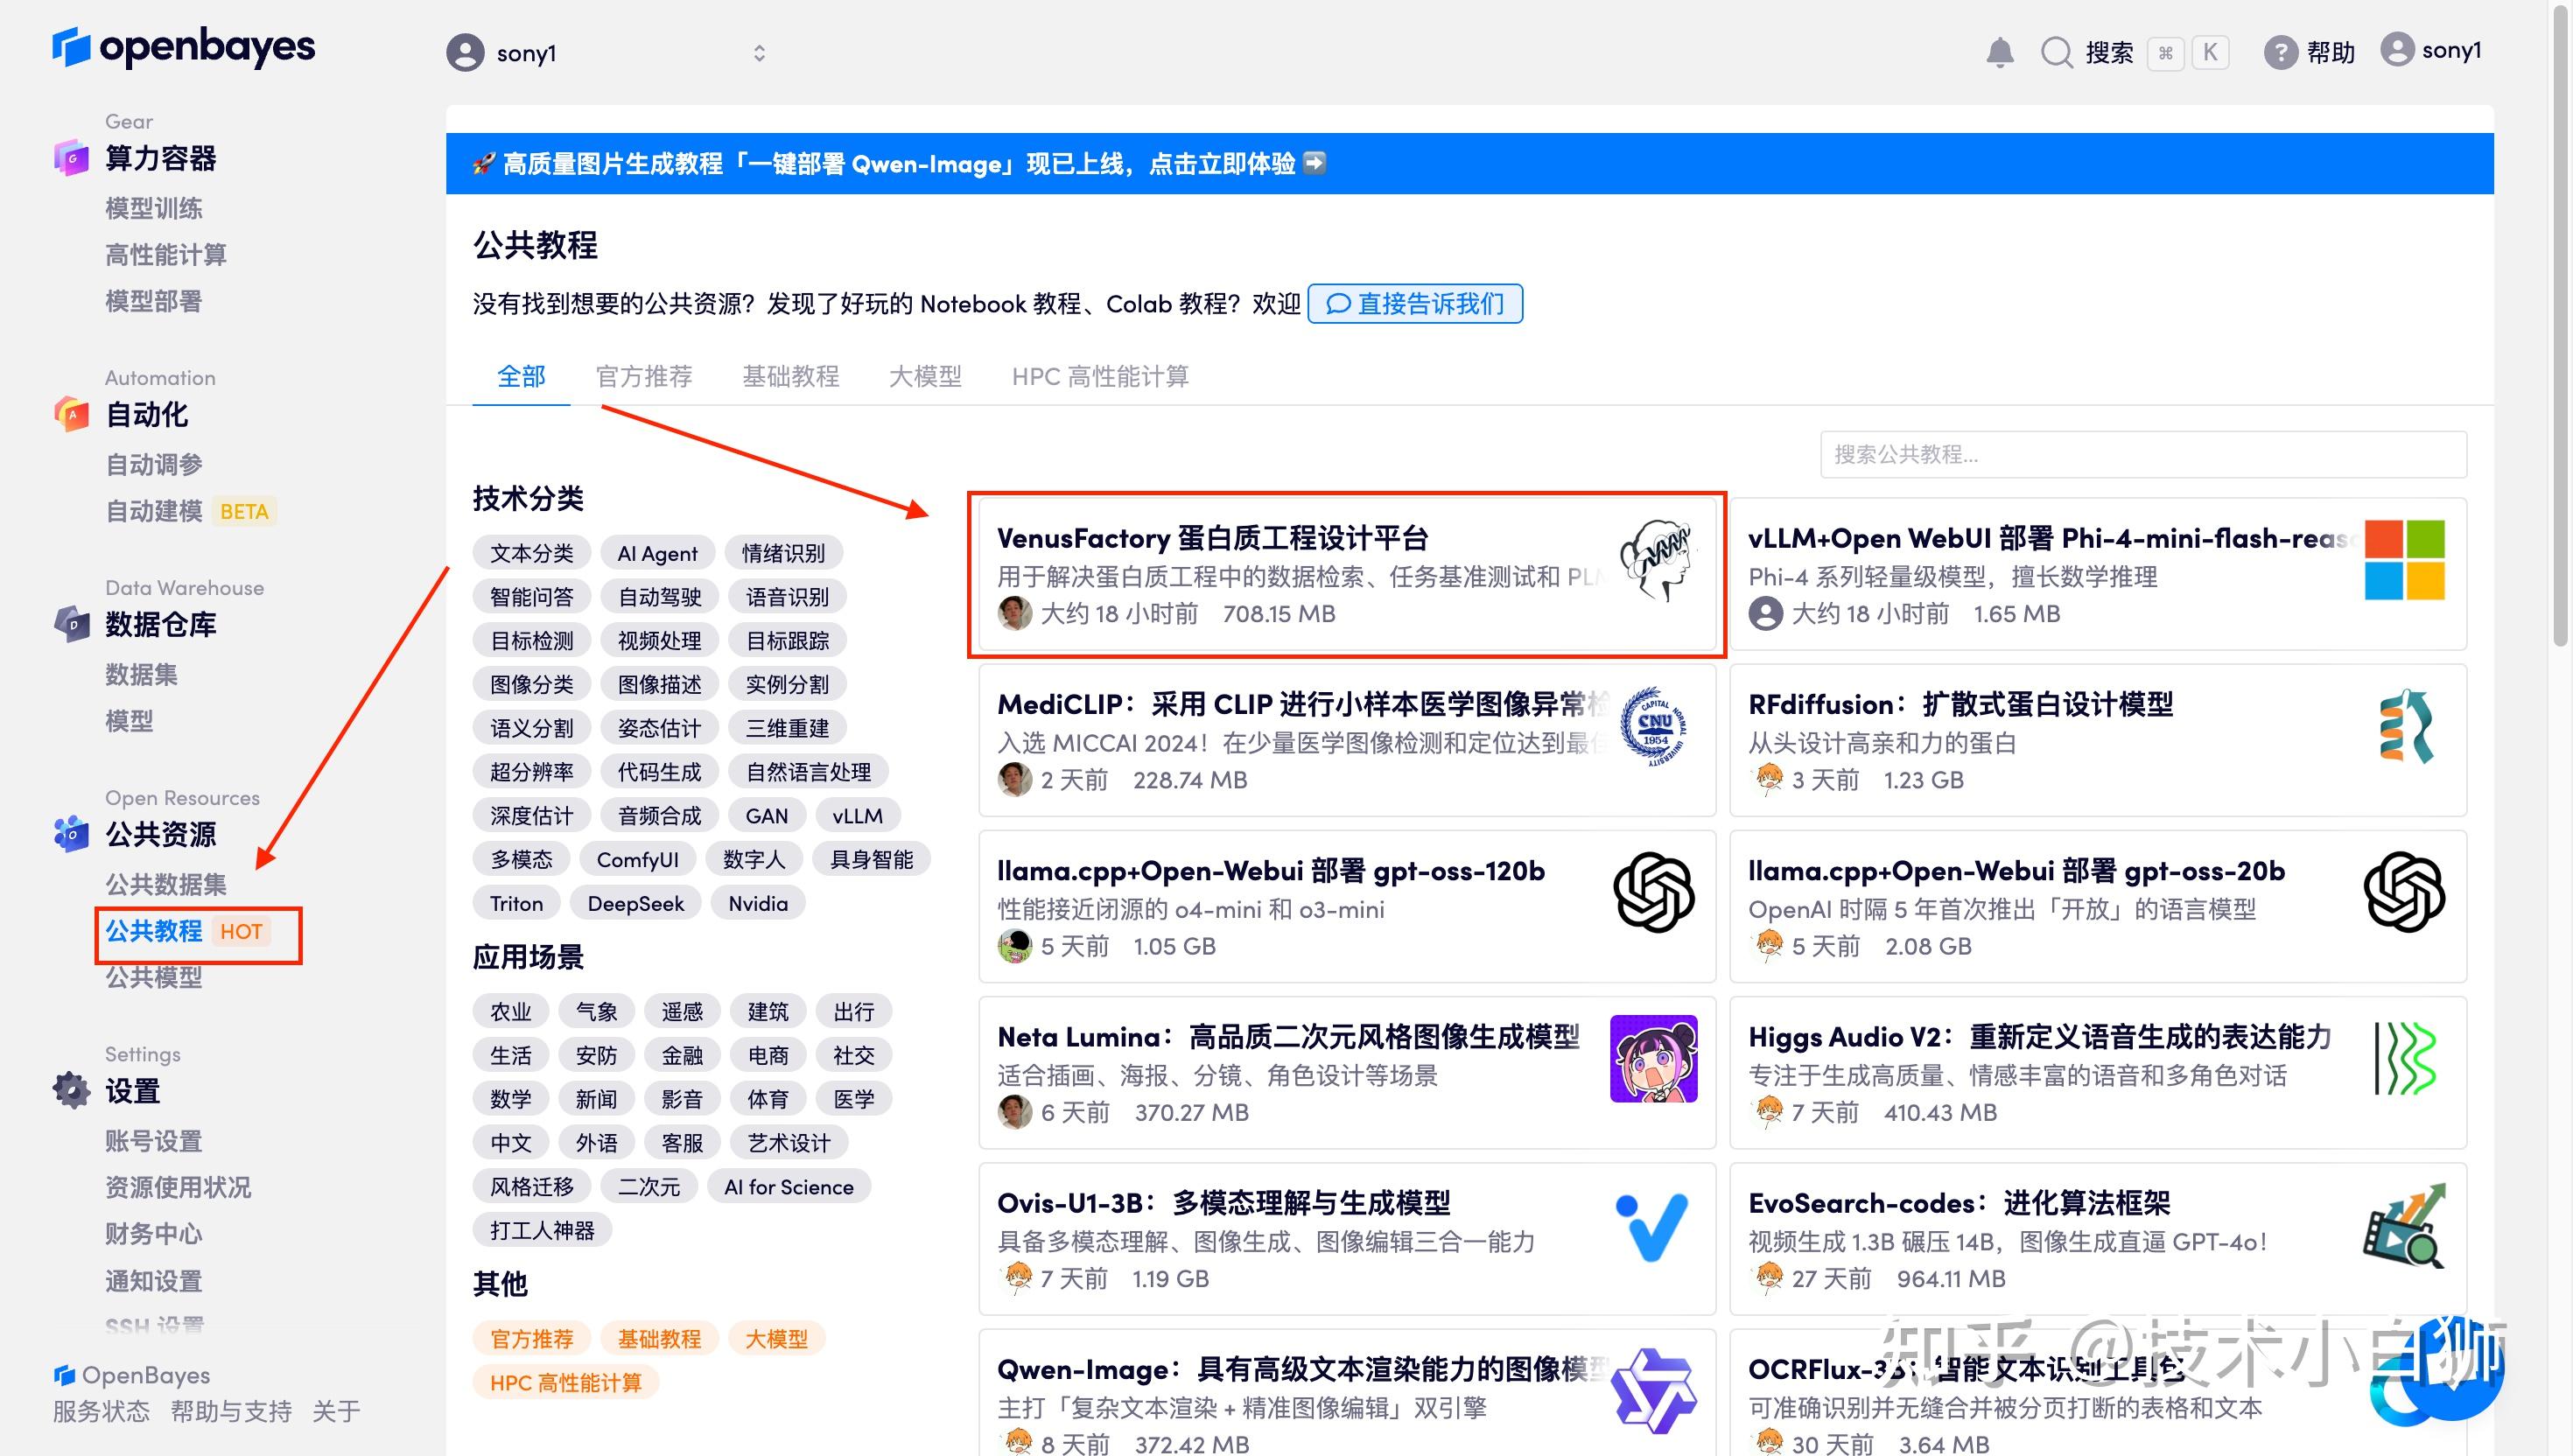Click the search magnifier icon in top bar

tap(2056, 52)
